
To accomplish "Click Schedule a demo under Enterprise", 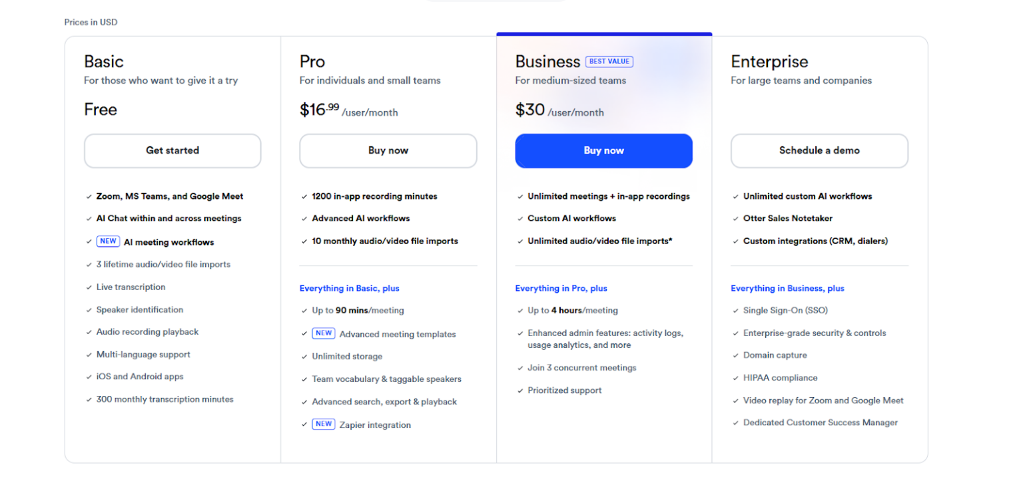I will 819,150.
